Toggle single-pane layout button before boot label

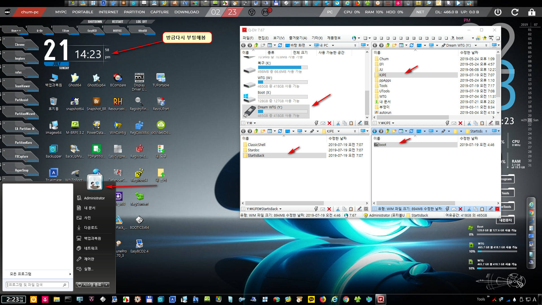(x=446, y=38)
